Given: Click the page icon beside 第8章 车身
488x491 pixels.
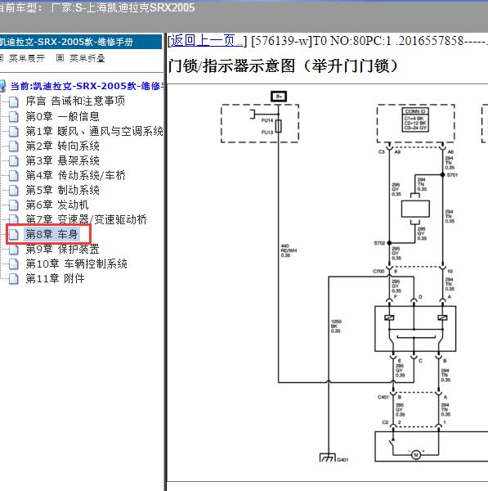Looking at the screenshot, I should pyautogui.click(x=13, y=234).
